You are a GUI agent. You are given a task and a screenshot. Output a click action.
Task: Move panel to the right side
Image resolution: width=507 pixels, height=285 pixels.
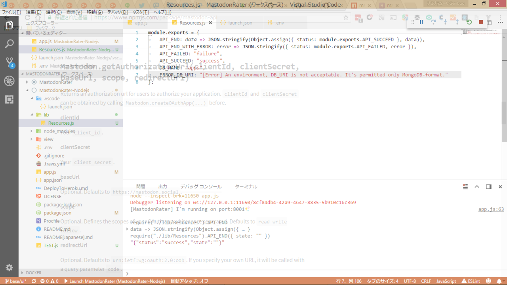click(489, 186)
